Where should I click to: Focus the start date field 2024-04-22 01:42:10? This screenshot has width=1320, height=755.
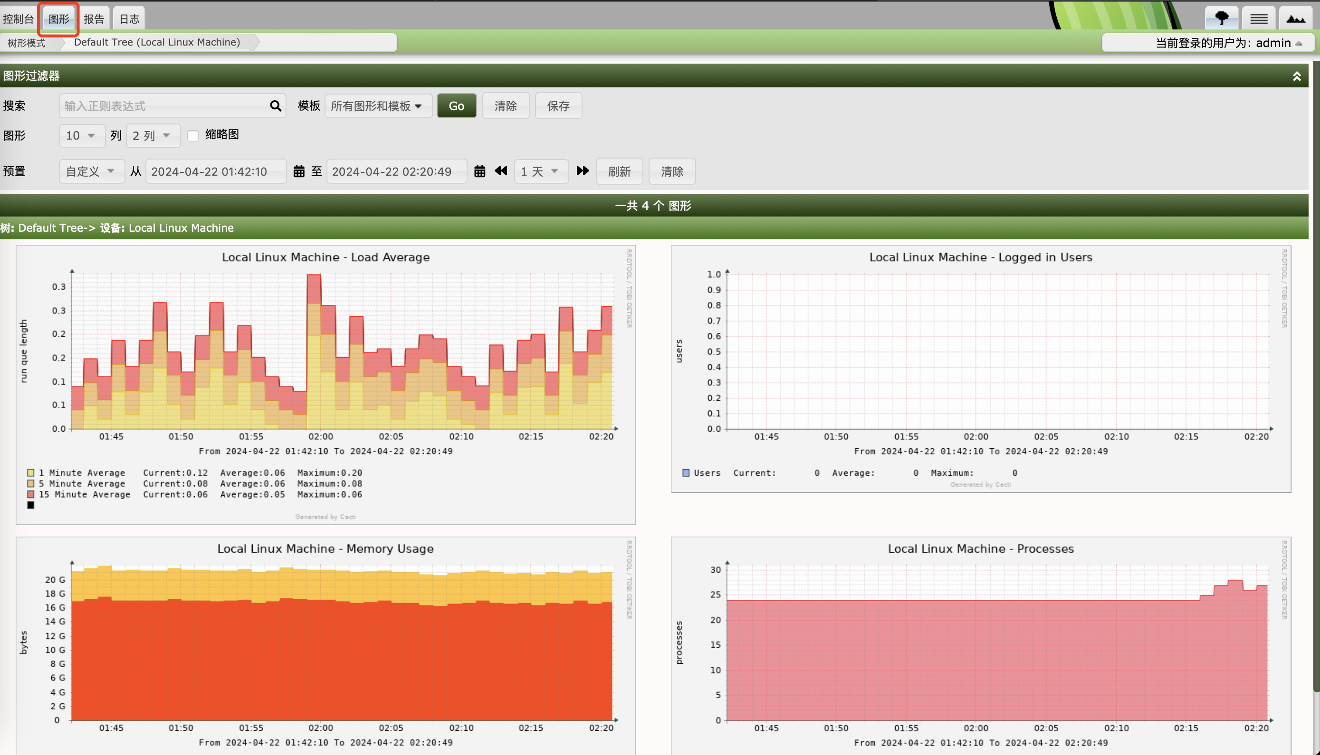pos(216,171)
